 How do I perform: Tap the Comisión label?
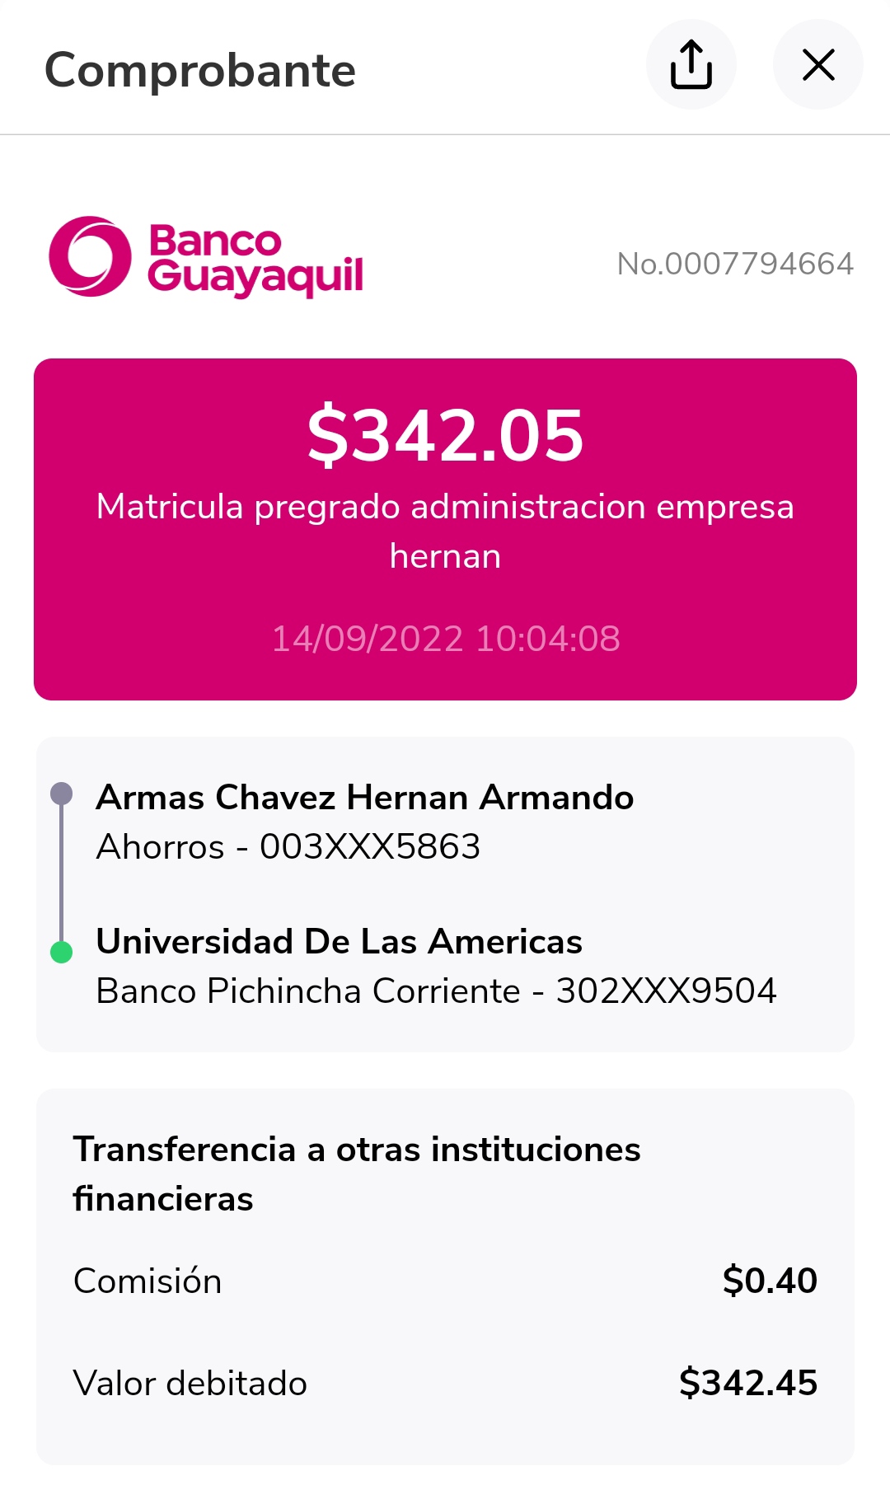click(x=148, y=1281)
